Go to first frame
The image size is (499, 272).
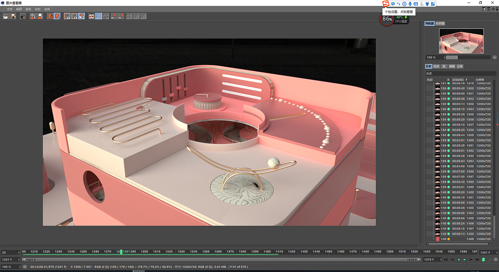(446, 260)
